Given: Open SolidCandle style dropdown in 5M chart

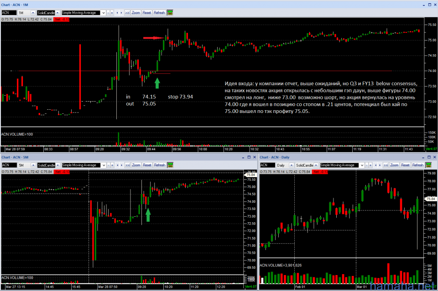Looking at the screenshot, I should click(x=57, y=165).
